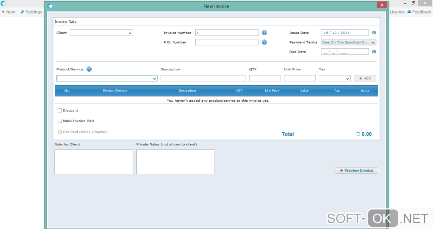Screen dimensions: 433x229
Task: Open Issue Date calendar picker icon
Action: 374,33
